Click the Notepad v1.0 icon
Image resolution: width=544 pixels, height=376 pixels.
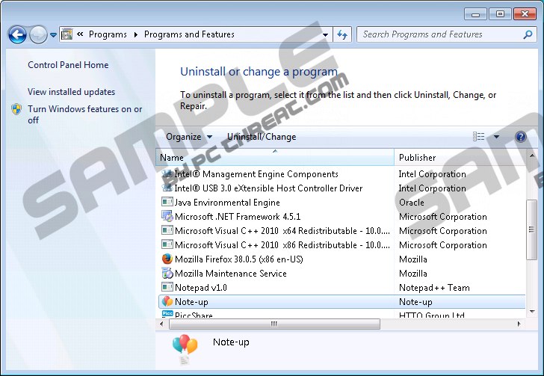click(x=167, y=287)
